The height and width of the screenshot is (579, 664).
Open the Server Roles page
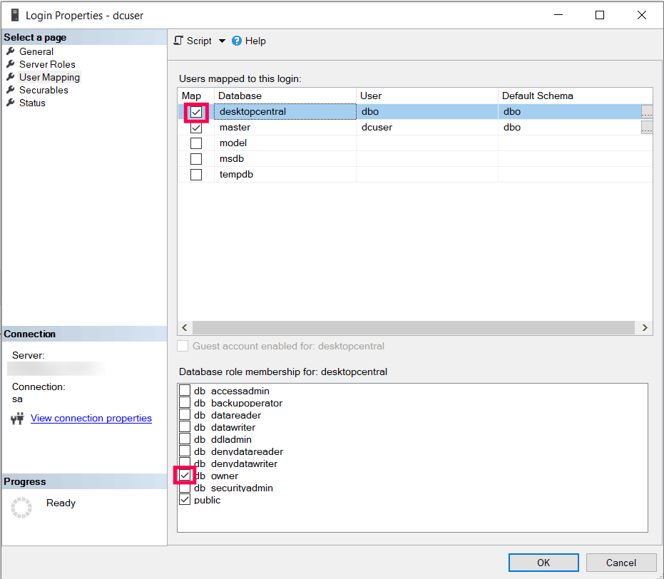pyautogui.click(x=47, y=64)
